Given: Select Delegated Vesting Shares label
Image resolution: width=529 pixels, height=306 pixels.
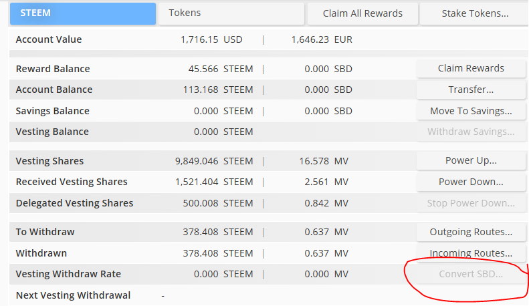Looking at the screenshot, I should click(x=74, y=203).
